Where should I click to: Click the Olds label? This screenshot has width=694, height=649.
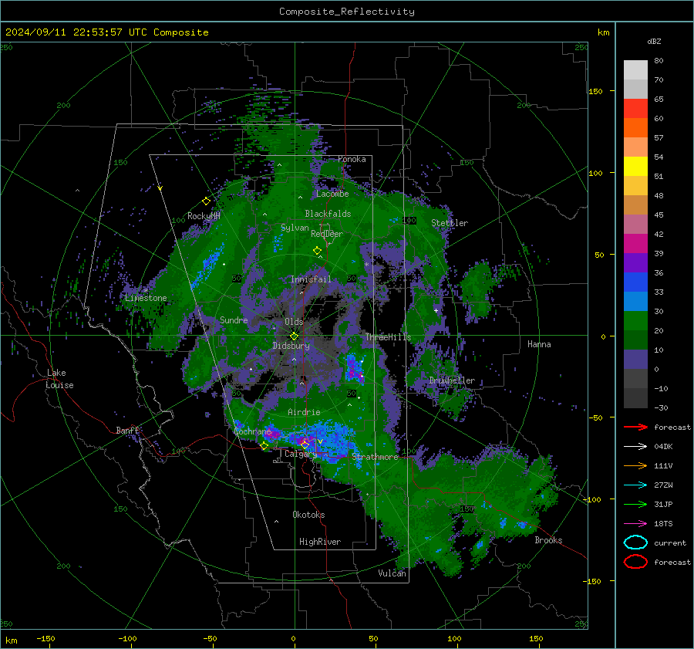[294, 322]
